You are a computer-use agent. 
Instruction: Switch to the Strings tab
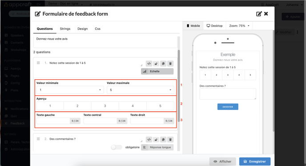65,29
